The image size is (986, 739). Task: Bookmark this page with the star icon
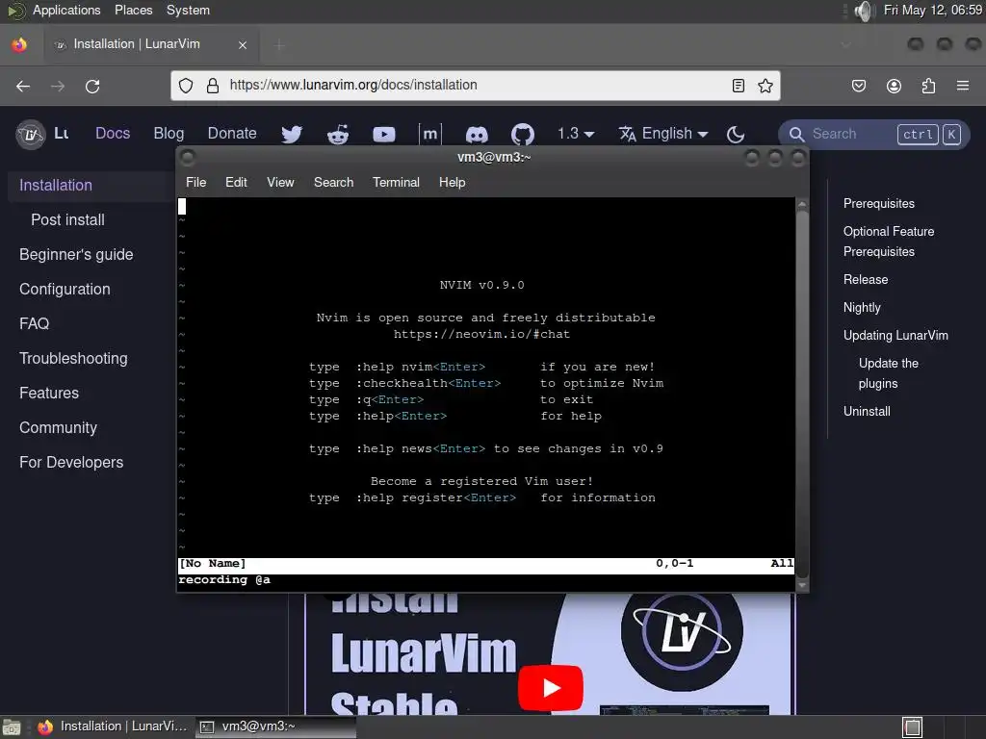(765, 86)
